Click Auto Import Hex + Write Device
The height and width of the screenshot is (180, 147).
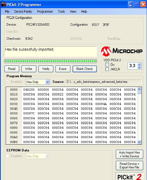(129, 154)
